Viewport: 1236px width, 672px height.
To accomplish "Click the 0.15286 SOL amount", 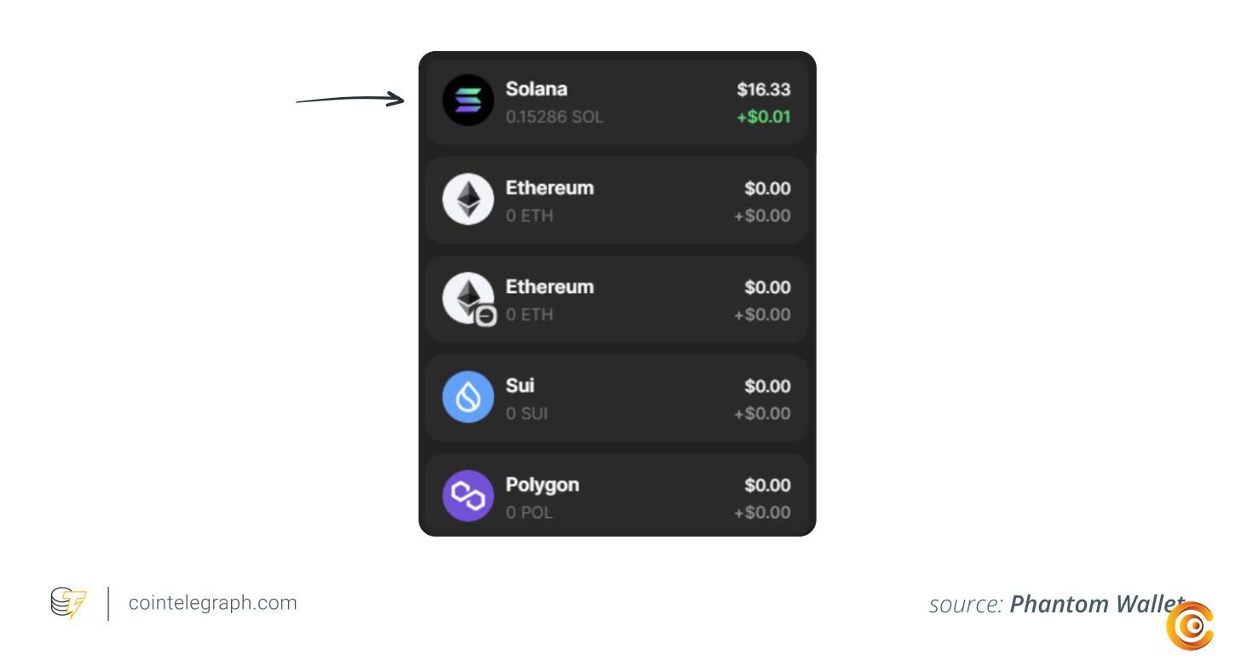I will pos(554,117).
